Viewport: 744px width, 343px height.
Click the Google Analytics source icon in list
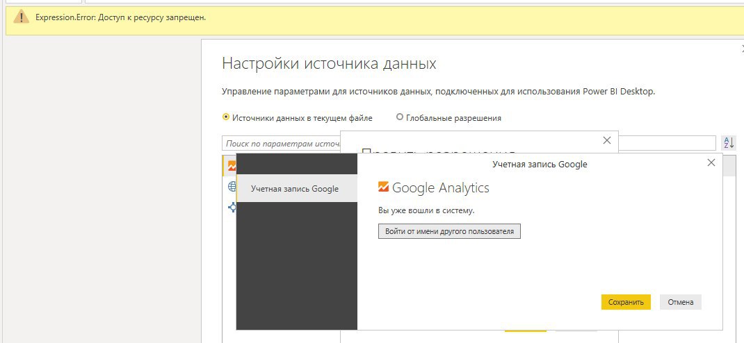click(x=232, y=166)
